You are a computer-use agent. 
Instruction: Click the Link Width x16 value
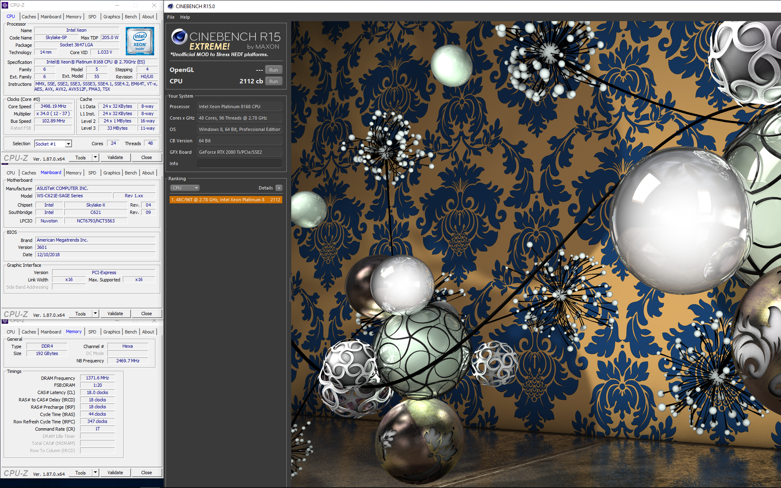pos(69,279)
